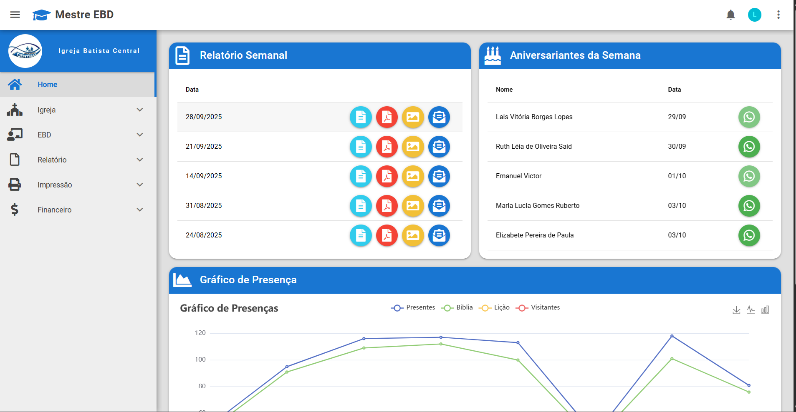796x412 pixels.
Task: Click the email/send icon for 31/08/2025
Action: (439, 206)
